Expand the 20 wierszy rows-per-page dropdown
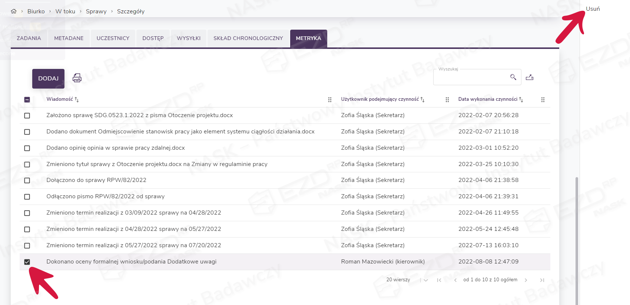The width and height of the screenshot is (630, 305). (x=426, y=280)
